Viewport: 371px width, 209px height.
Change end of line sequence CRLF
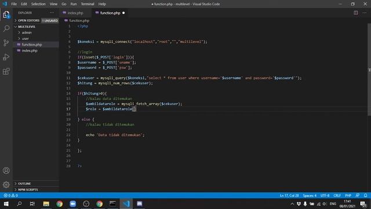click(x=337, y=196)
